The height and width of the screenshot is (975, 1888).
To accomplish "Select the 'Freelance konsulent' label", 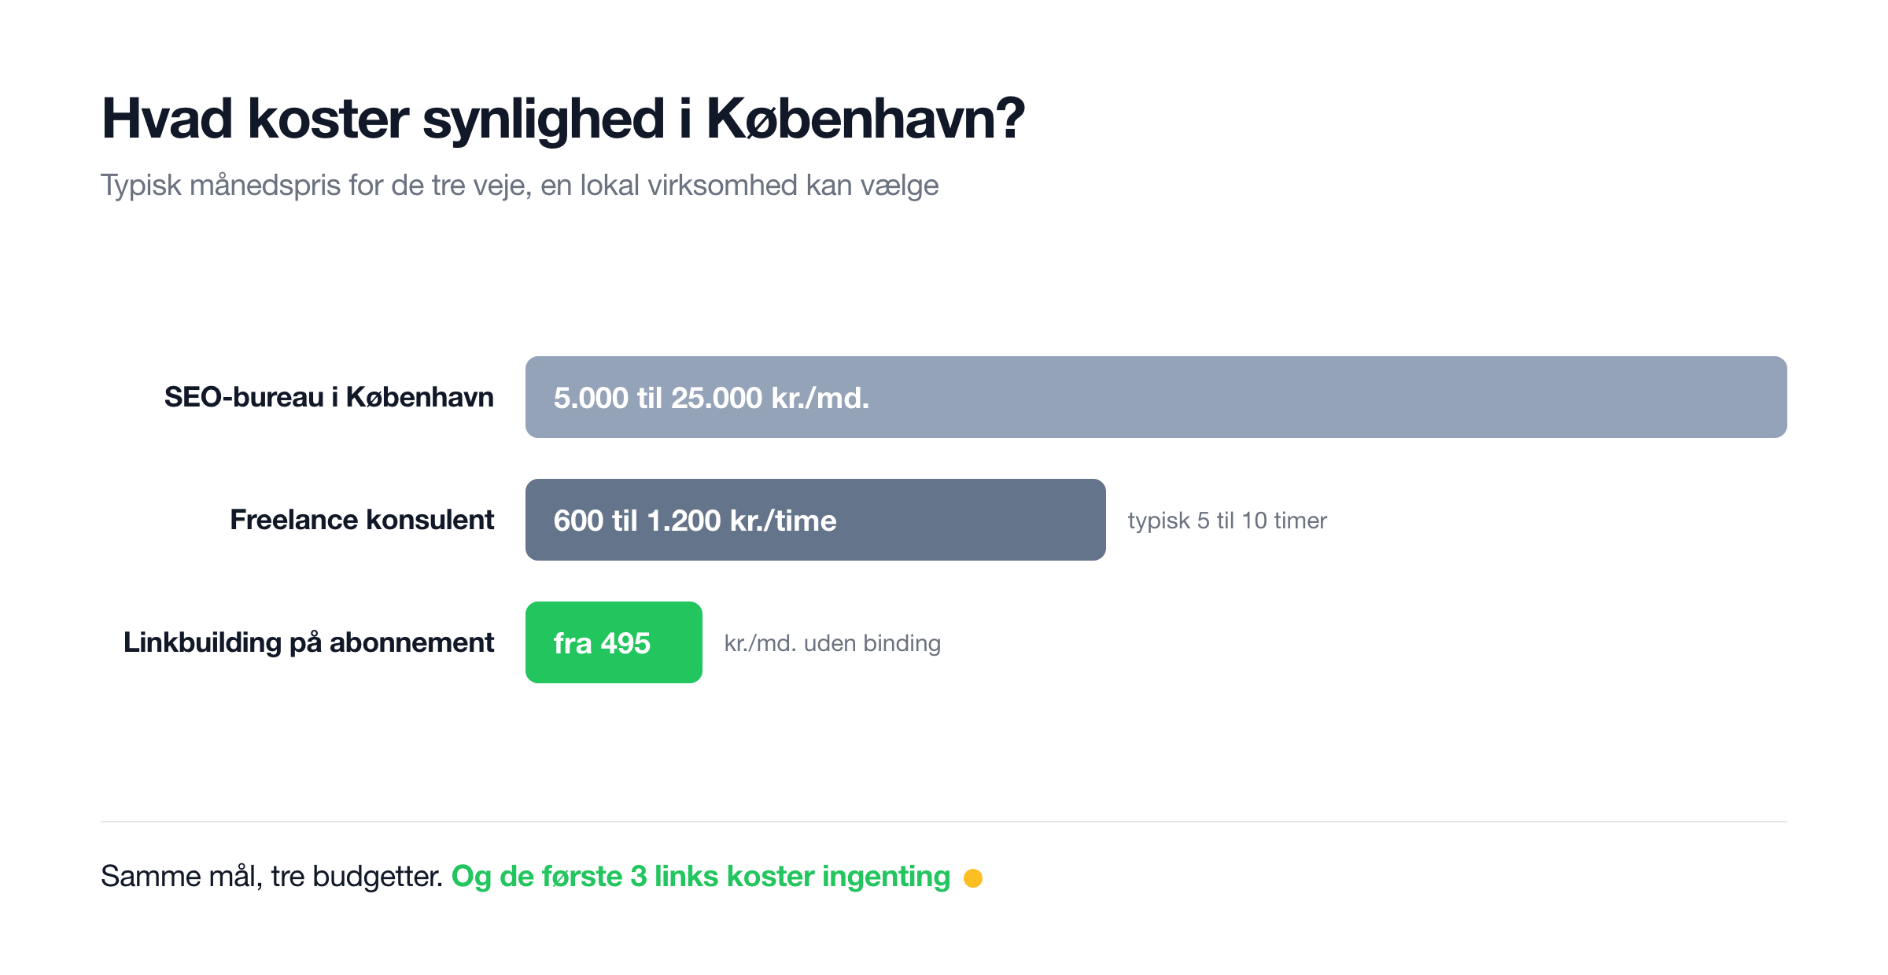I will (362, 520).
